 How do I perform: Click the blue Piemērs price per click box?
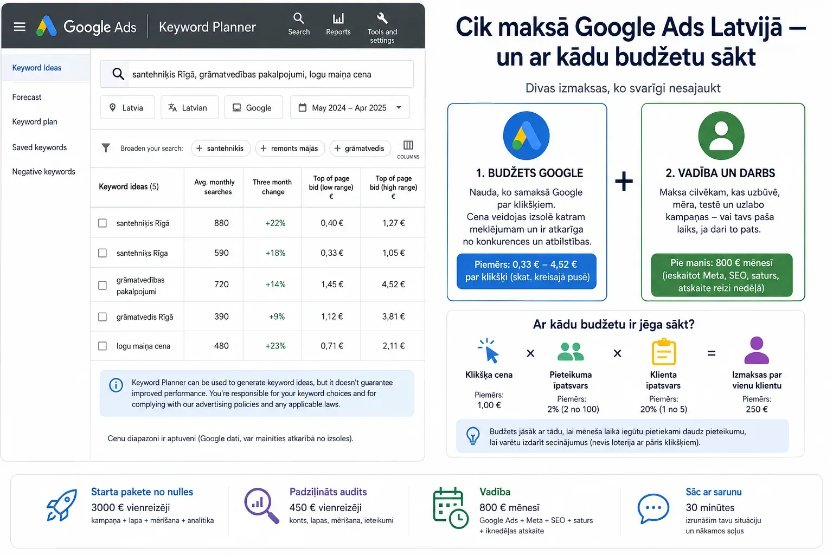click(x=527, y=271)
